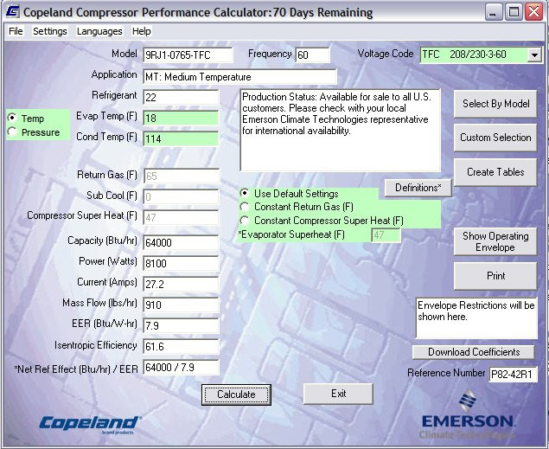Click the Copeland brand logo
This screenshot has height=449, width=549.
coord(90,424)
